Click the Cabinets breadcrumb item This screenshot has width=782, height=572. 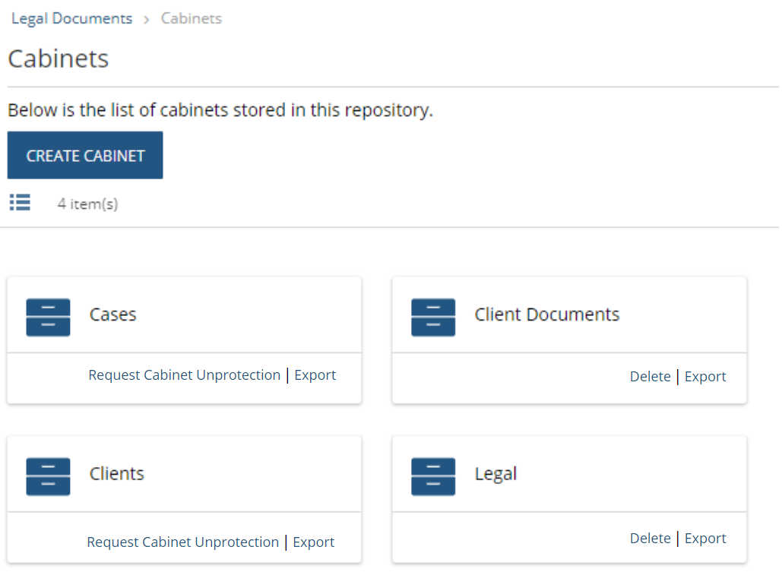click(x=192, y=18)
